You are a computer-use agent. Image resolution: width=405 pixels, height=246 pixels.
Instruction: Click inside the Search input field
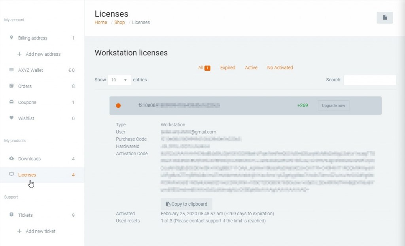pos(369,80)
